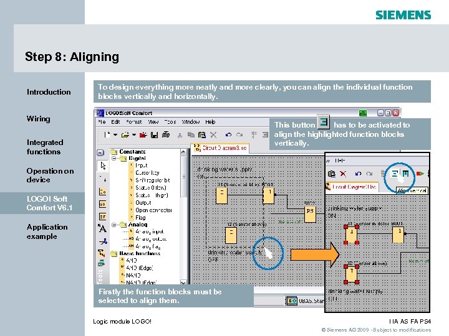Choose the Cut/Join scissors tool in toolbox
Image resolution: width=449 pixels, height=336 pixels.
tap(103, 241)
